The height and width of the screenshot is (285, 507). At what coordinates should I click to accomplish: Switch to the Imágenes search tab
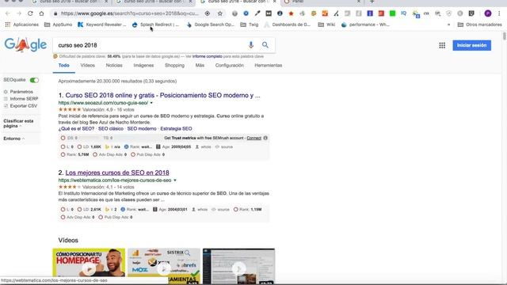143,65
